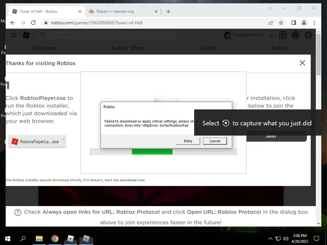Open the Chrome three-dot menu
Image resolution: width=327 pixels, height=245 pixels.
(x=314, y=23)
